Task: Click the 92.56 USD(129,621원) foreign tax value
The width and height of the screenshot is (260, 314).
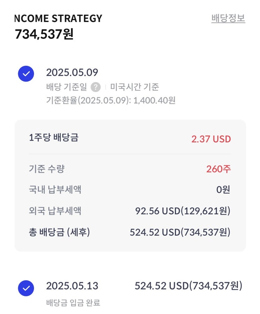Action: point(183,211)
